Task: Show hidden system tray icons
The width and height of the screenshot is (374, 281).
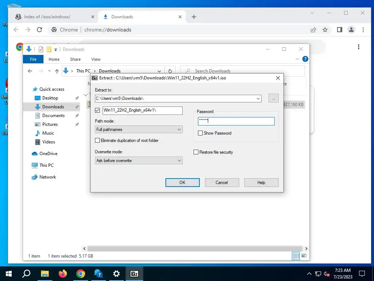Action: 309,274
